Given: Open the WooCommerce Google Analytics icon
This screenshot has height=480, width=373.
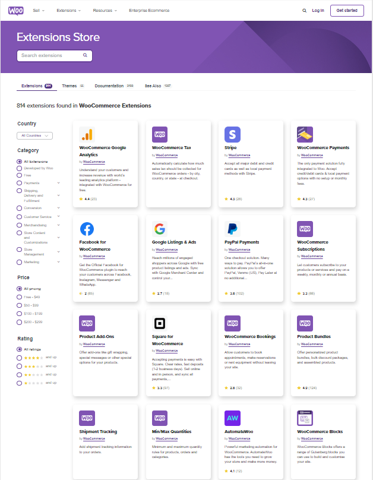Looking at the screenshot, I should [x=87, y=134].
